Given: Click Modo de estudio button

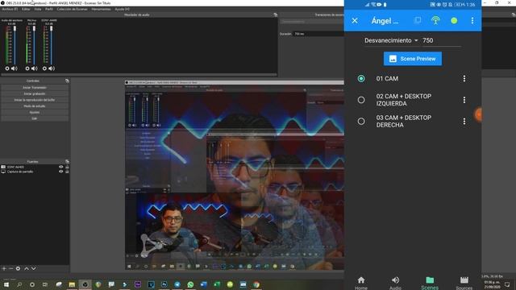Looking at the screenshot, I should [x=35, y=106].
